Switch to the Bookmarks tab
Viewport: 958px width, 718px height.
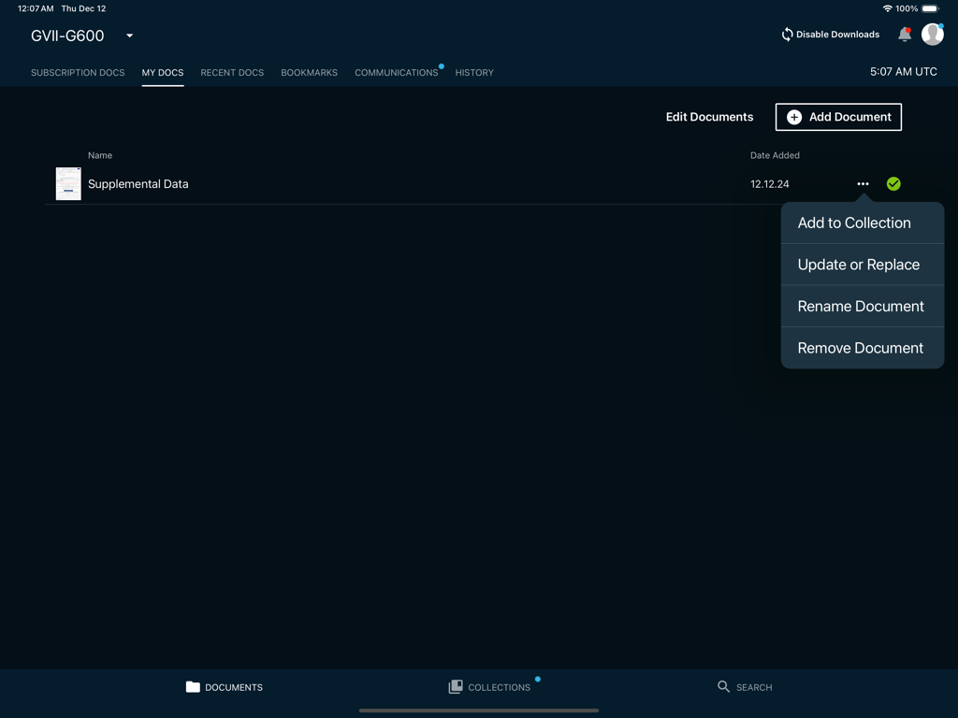(x=309, y=72)
